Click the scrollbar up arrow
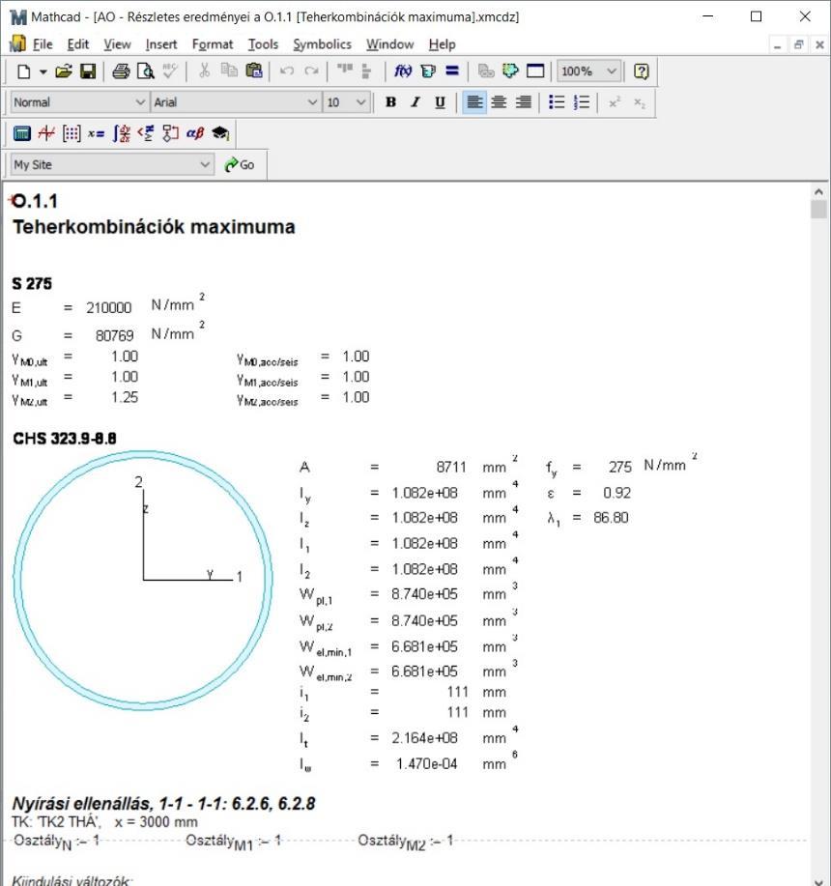The width and height of the screenshot is (831, 886). 818,191
